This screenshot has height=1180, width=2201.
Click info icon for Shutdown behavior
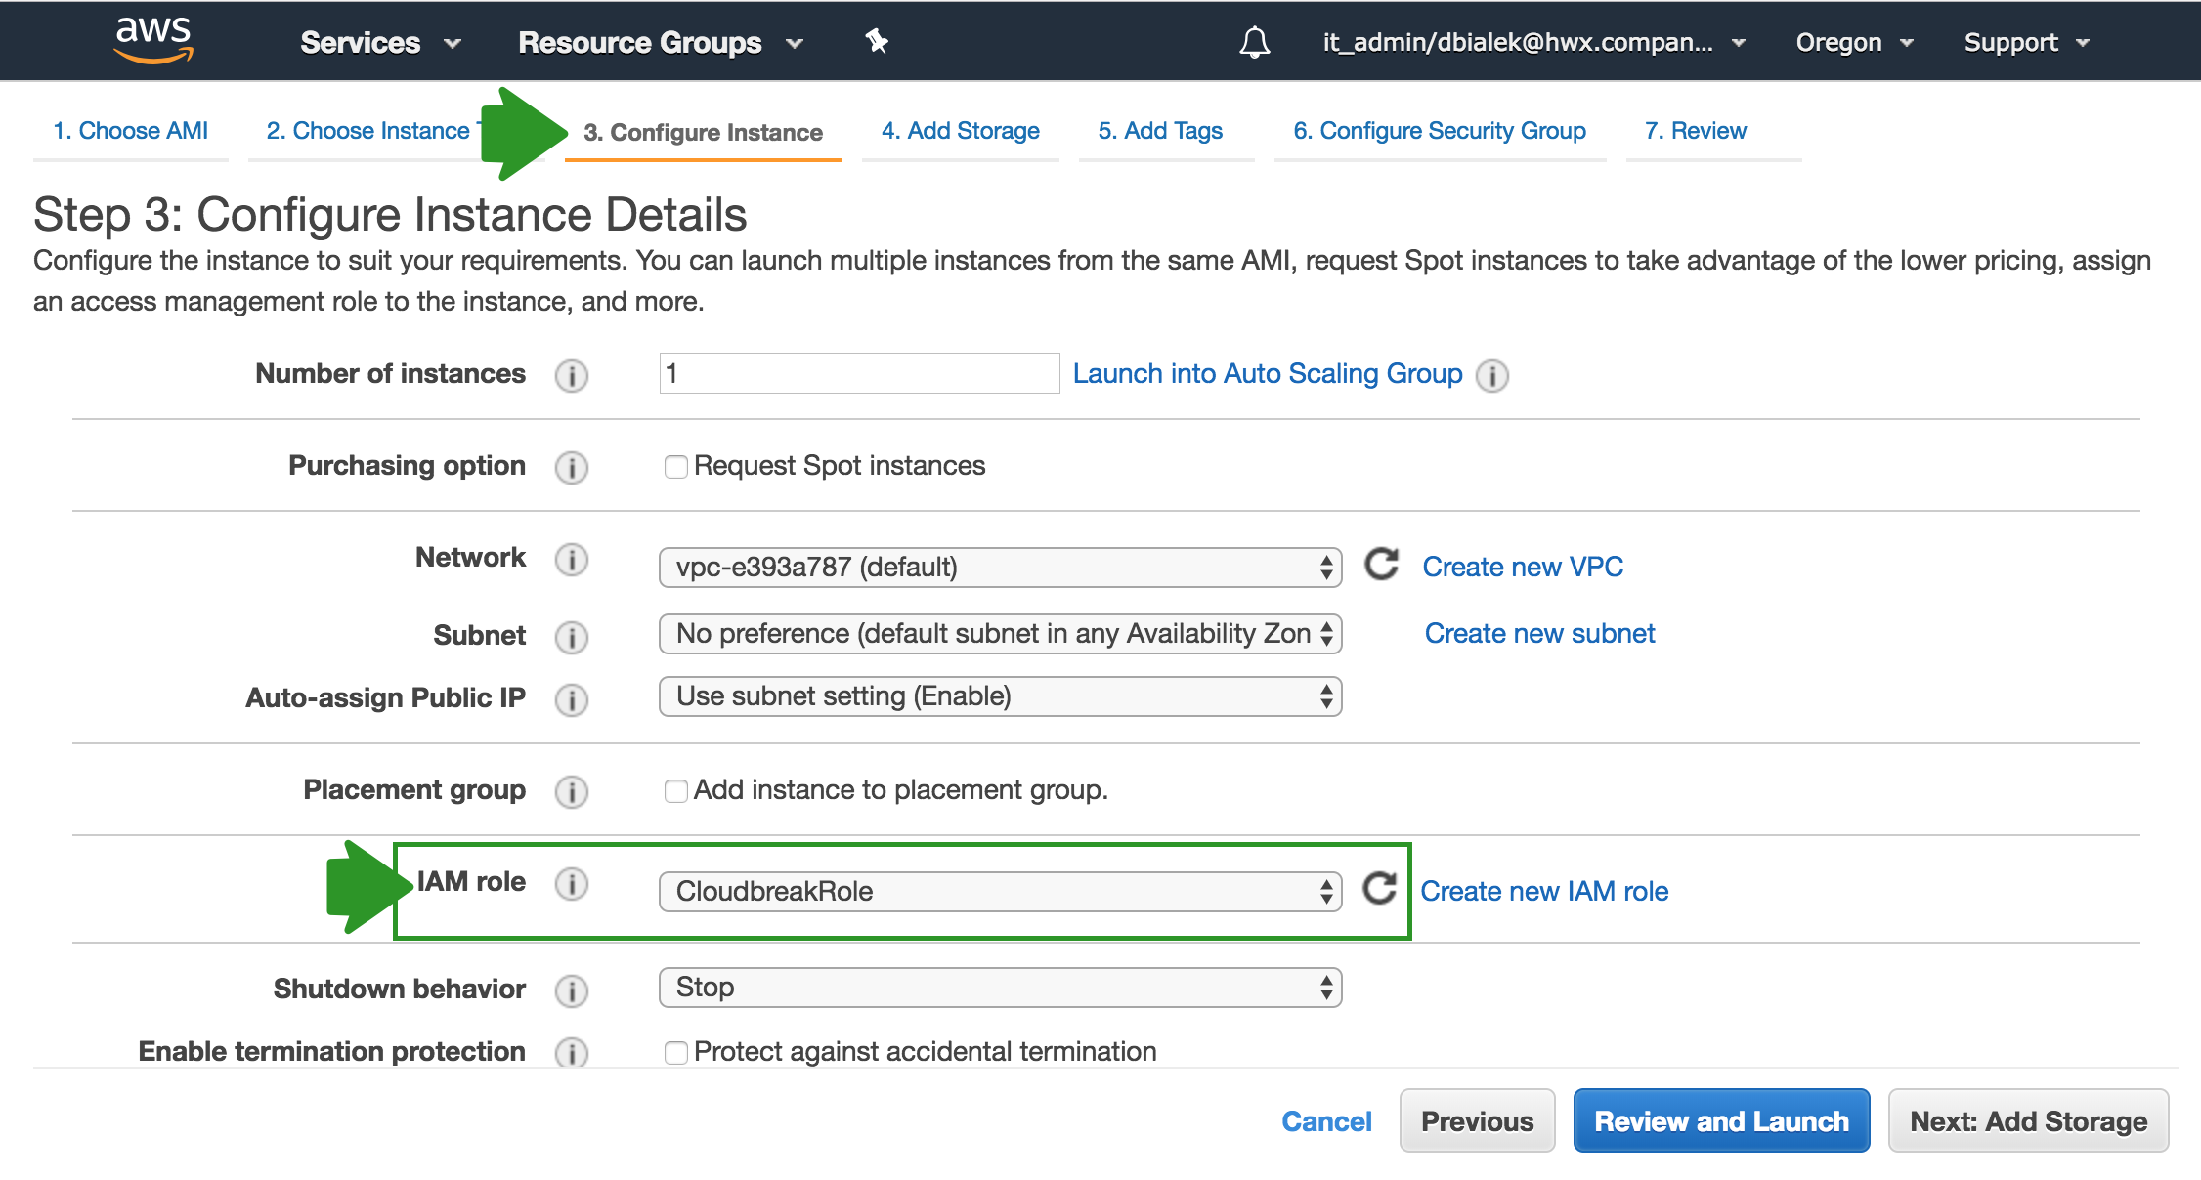pos(571,990)
